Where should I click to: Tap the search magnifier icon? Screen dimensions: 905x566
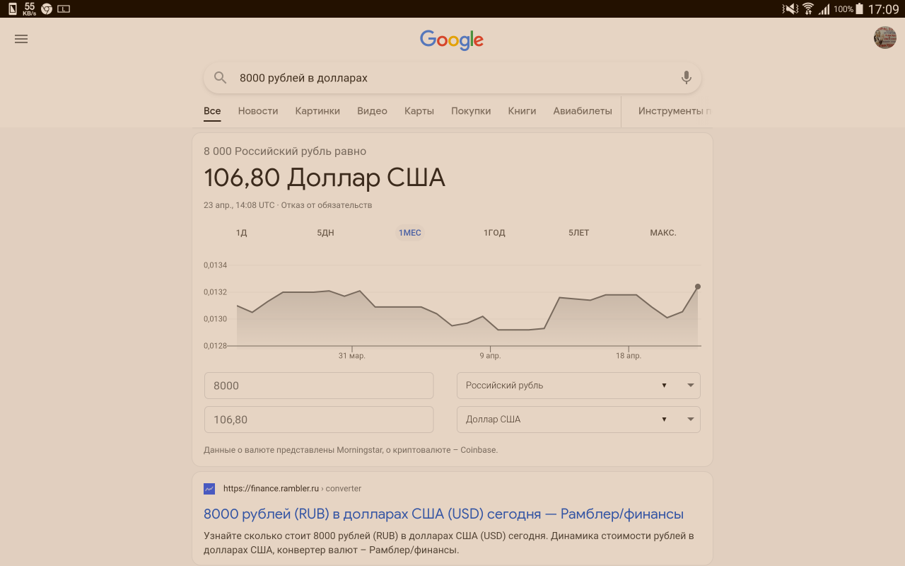tap(221, 78)
